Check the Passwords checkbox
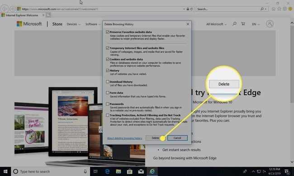 (108, 104)
